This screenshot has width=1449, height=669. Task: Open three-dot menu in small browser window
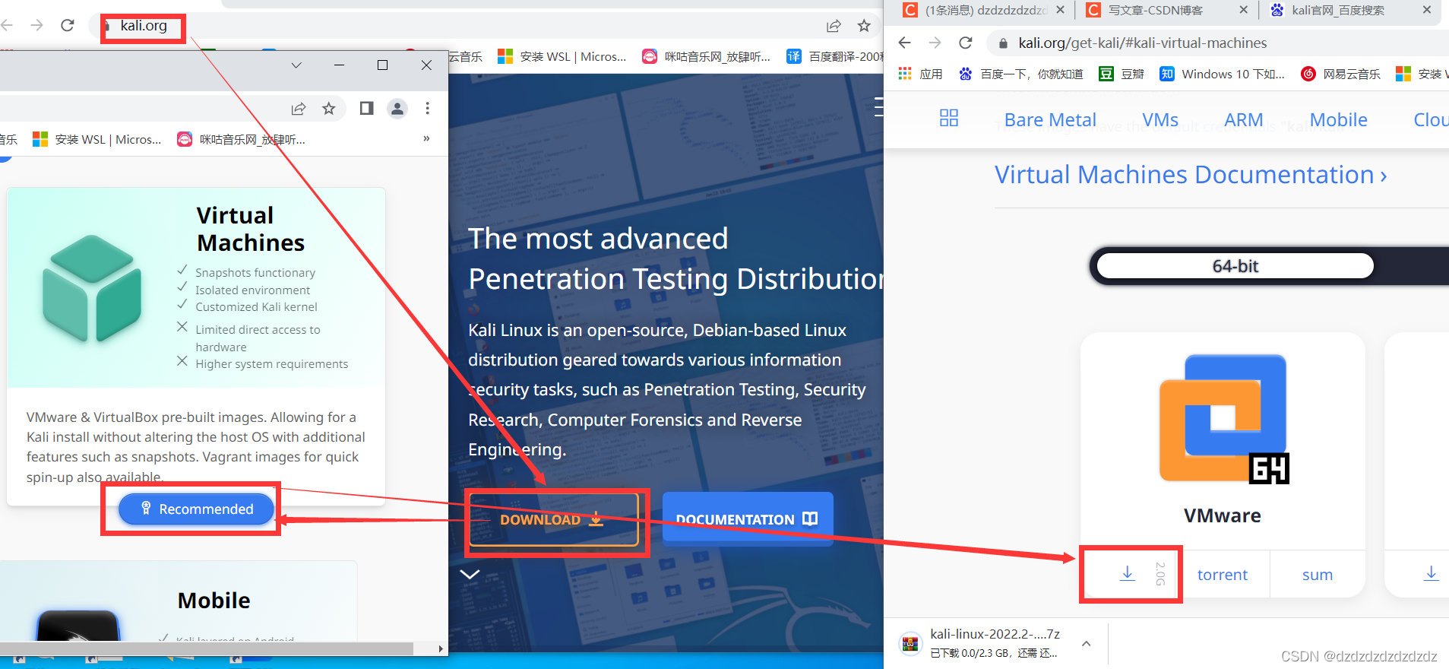tap(428, 109)
